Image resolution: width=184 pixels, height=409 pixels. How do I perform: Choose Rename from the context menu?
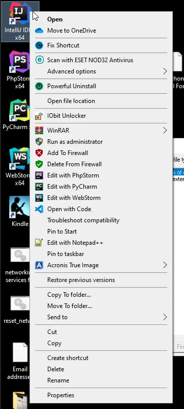point(101,380)
